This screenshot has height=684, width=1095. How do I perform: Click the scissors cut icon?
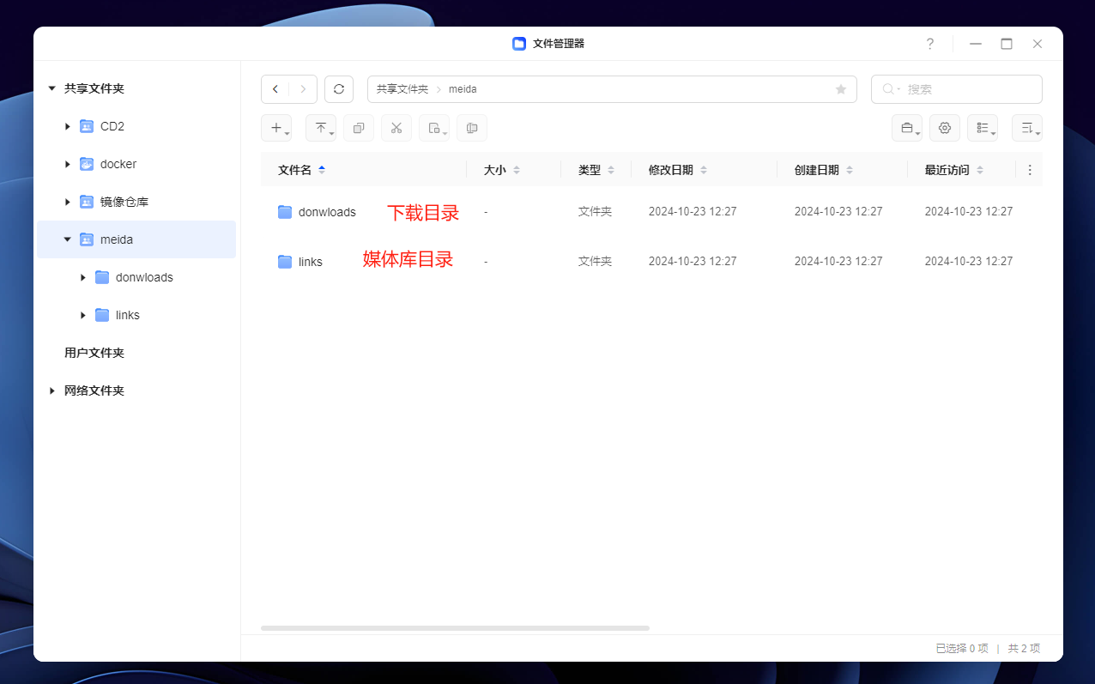pyautogui.click(x=396, y=128)
